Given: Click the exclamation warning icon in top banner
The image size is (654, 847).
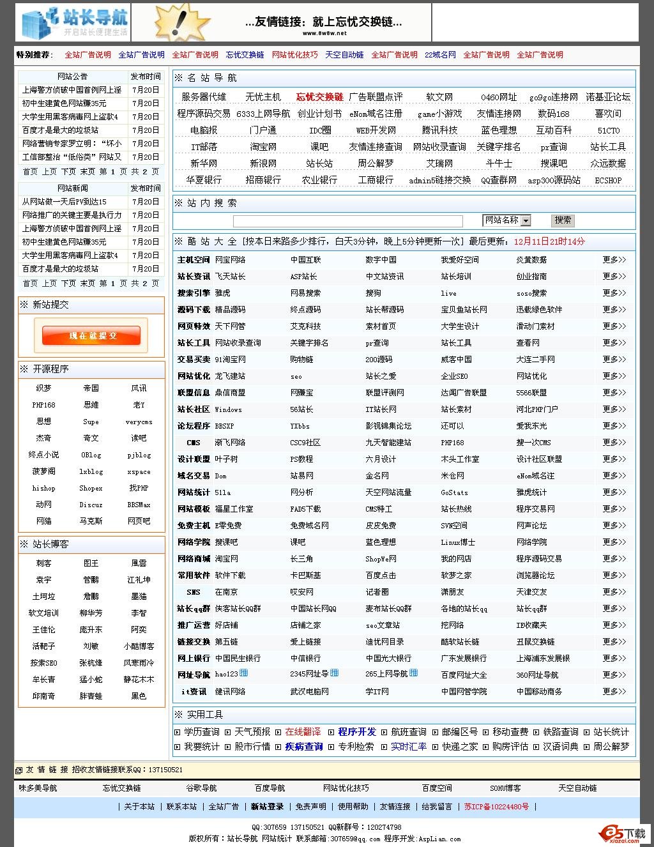Looking at the screenshot, I should click(x=181, y=21).
